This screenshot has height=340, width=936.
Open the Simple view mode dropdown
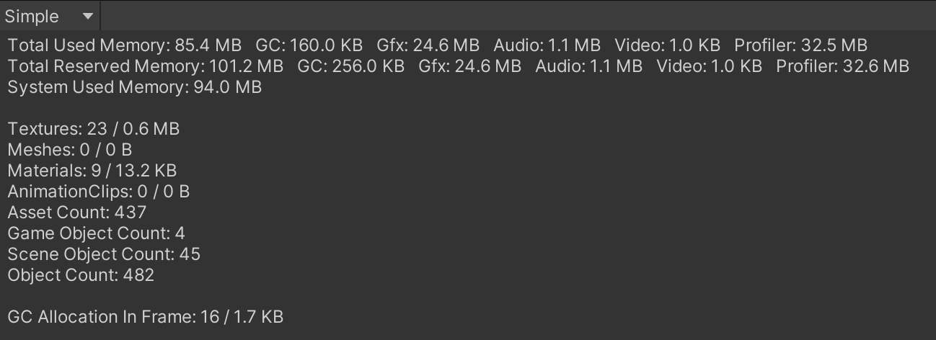pos(49,16)
